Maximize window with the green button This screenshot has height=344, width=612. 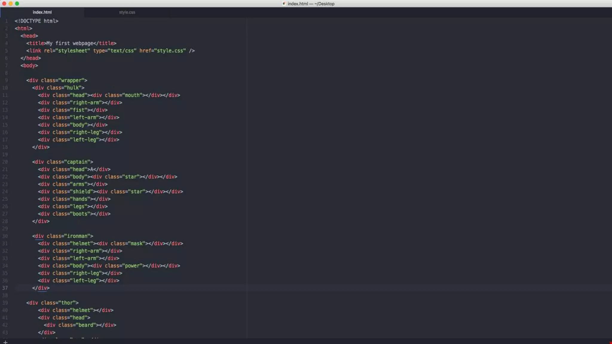17,4
